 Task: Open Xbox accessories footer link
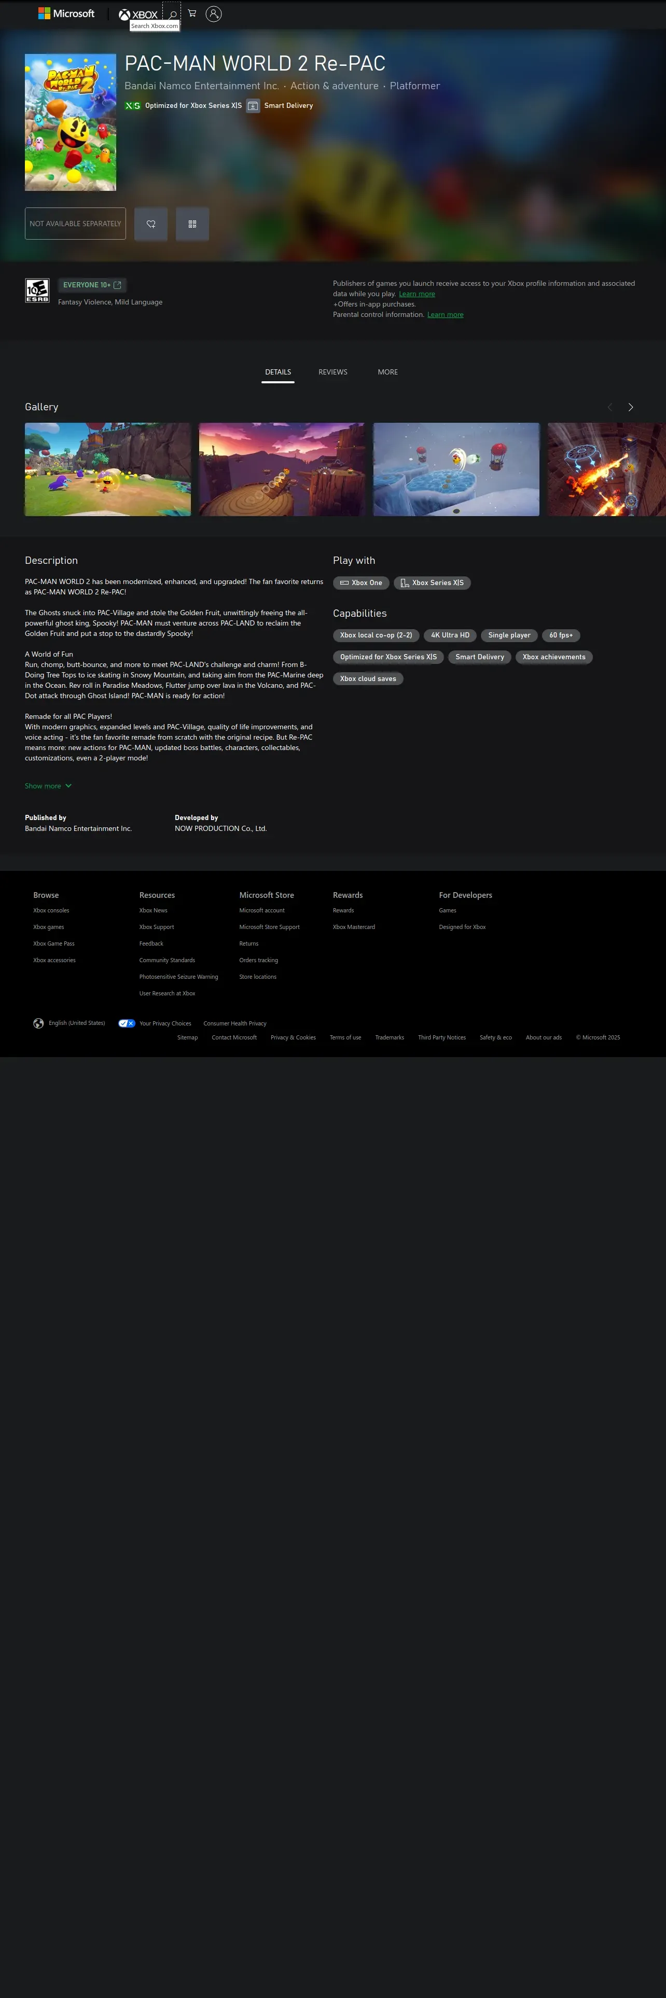coord(54,960)
